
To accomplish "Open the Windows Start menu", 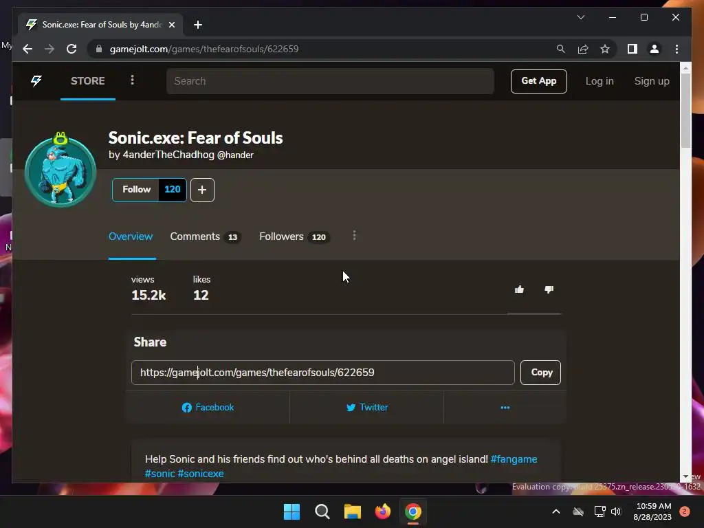I will [x=291, y=511].
